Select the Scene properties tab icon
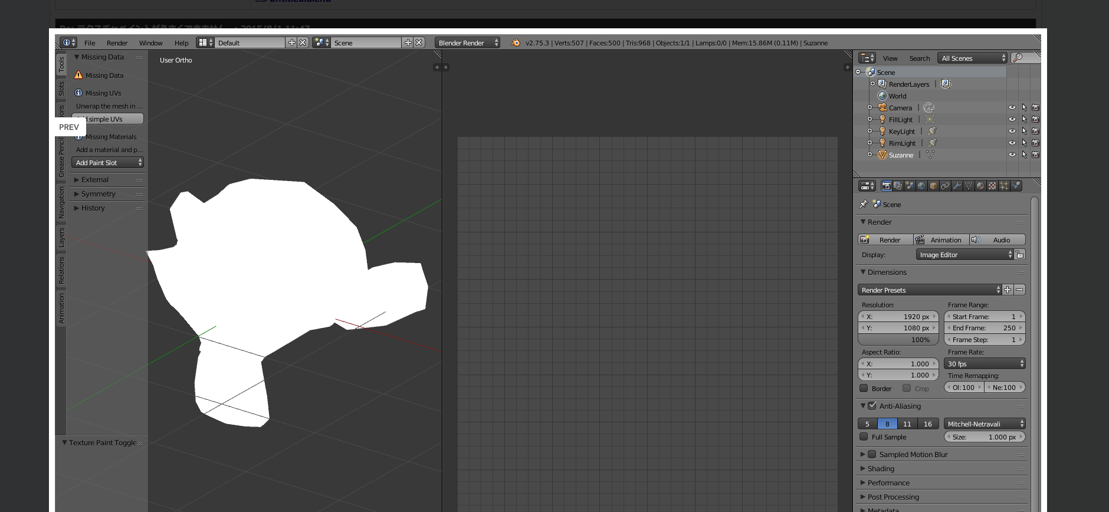Screen dimensions: 1109x512 pos(910,186)
